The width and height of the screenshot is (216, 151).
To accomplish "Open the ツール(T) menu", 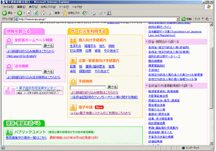I will (64, 7).
